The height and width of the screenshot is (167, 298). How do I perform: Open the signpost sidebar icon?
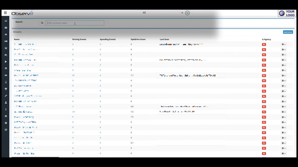6,68
